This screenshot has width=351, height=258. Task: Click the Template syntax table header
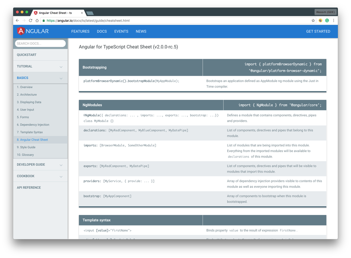pos(141,220)
